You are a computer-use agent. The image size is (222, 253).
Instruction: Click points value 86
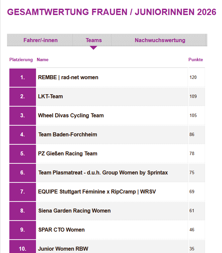(192, 135)
